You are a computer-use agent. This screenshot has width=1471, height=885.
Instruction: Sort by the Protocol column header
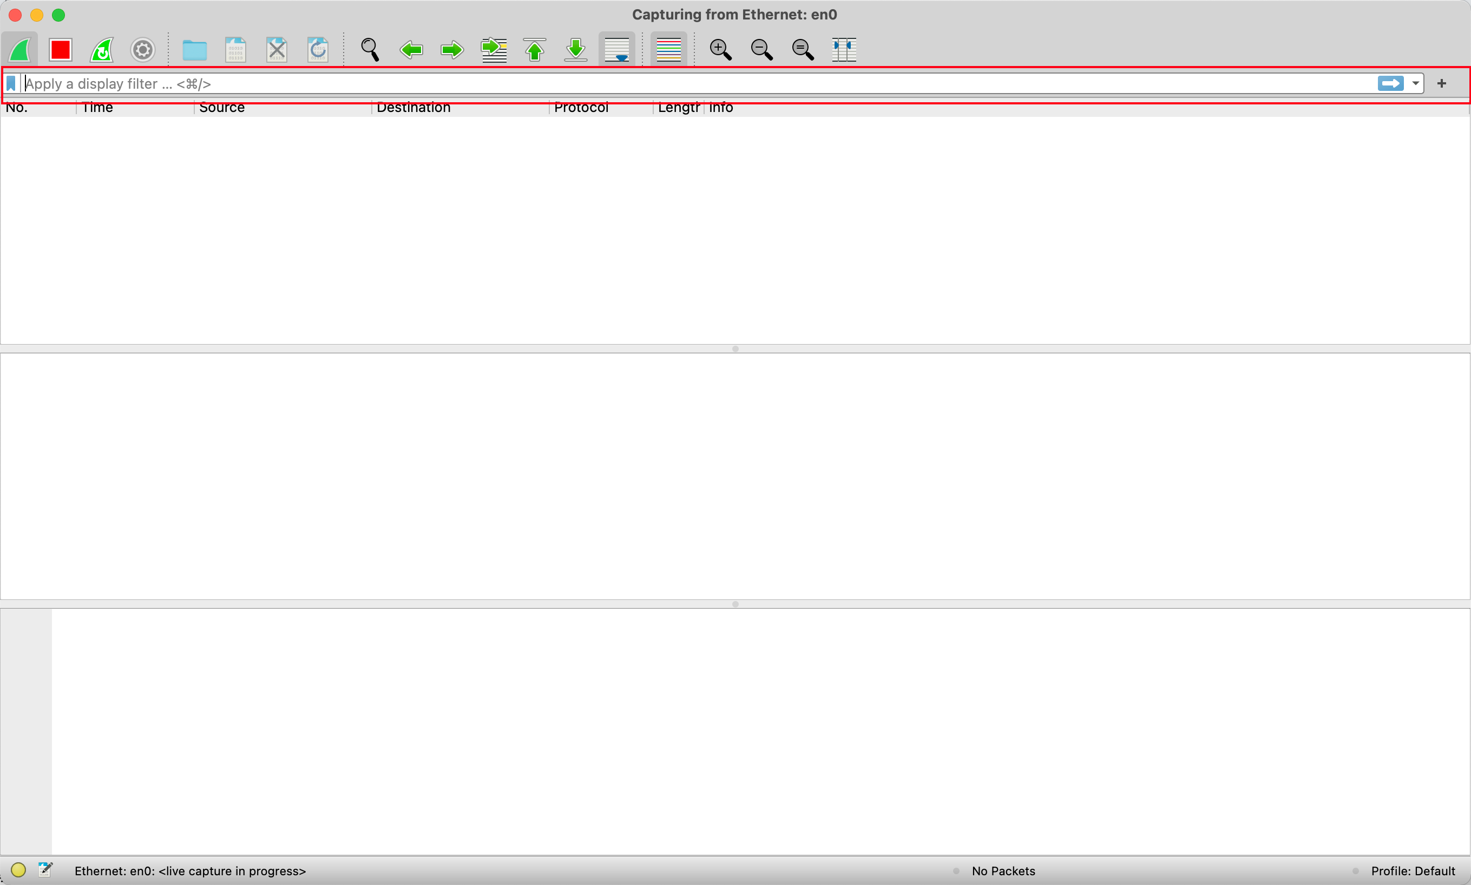point(601,108)
